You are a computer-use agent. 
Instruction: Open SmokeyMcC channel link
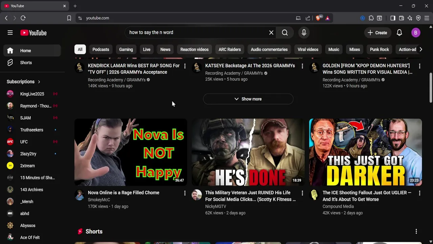pos(99,200)
